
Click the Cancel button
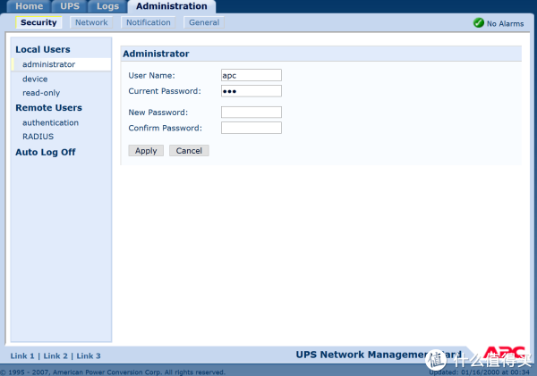[x=189, y=151]
